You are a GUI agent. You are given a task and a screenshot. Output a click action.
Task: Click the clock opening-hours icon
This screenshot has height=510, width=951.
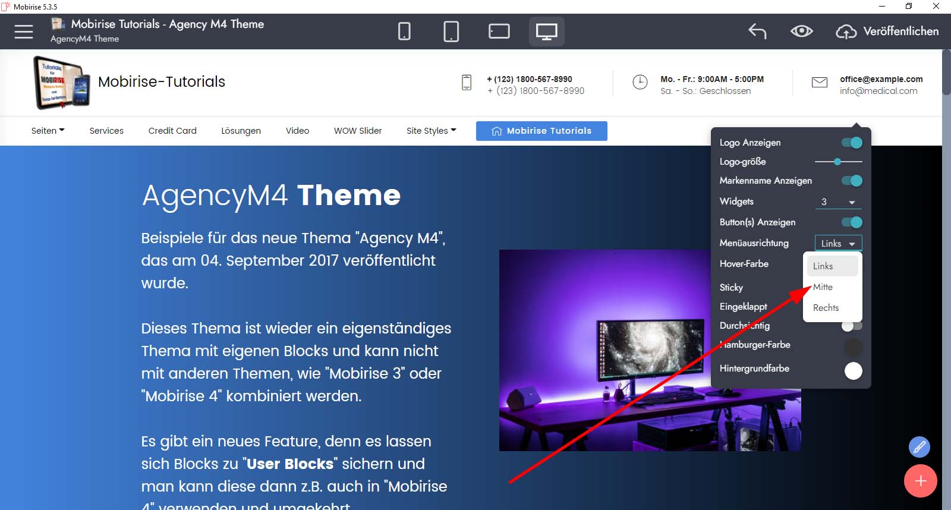(640, 82)
